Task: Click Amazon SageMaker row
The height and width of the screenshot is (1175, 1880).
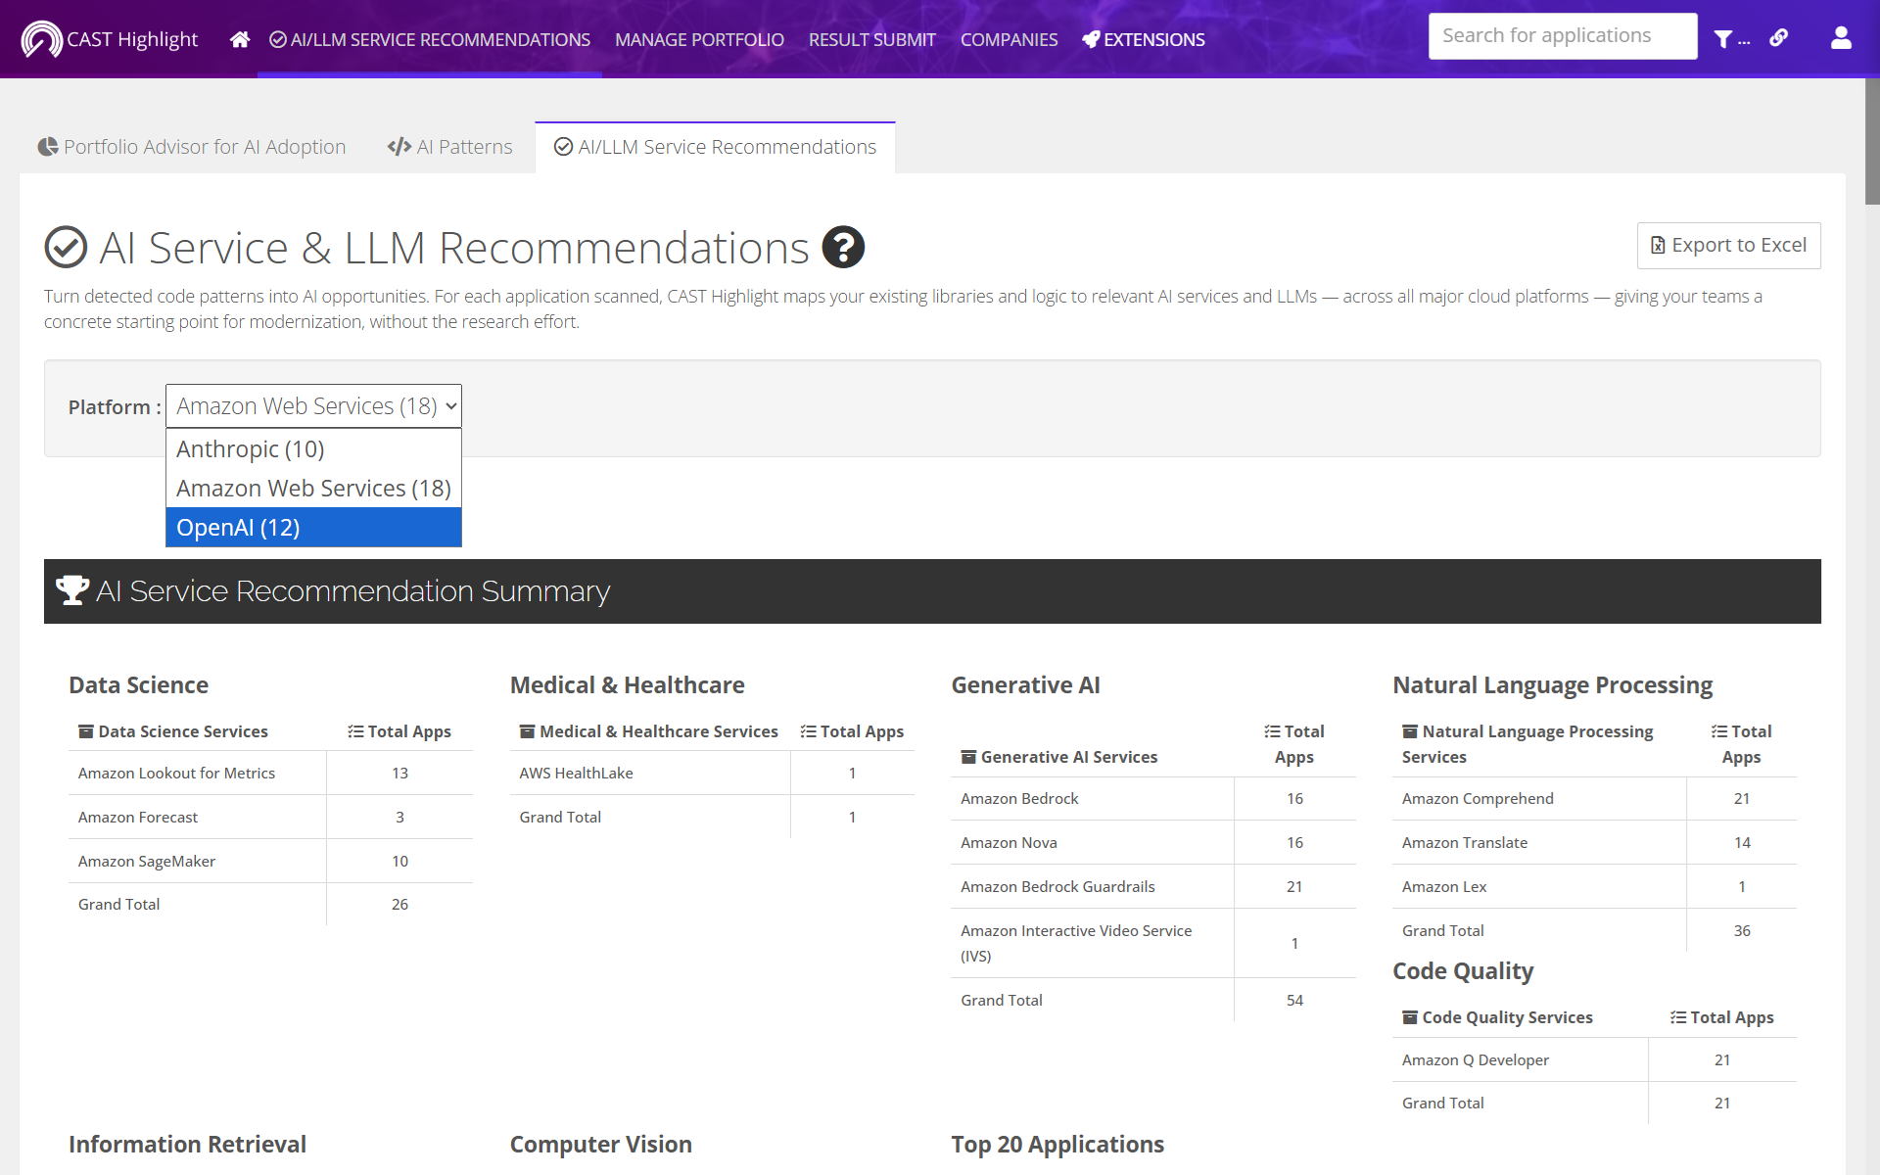Action: point(270,861)
